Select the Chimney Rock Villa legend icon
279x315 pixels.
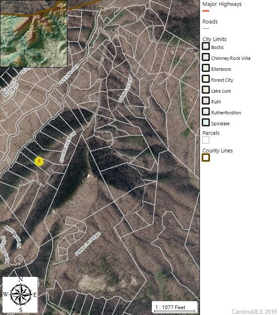click(x=206, y=58)
